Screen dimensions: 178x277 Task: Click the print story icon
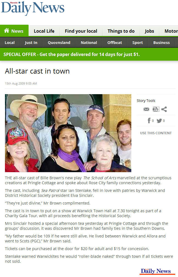[156, 109]
